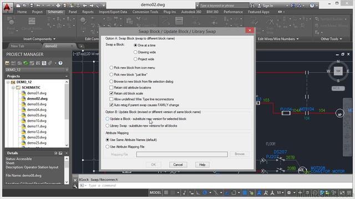Screen dimensions: 355x199
Task: Click the next project drawing arrow icon
Action: pos(92,6)
